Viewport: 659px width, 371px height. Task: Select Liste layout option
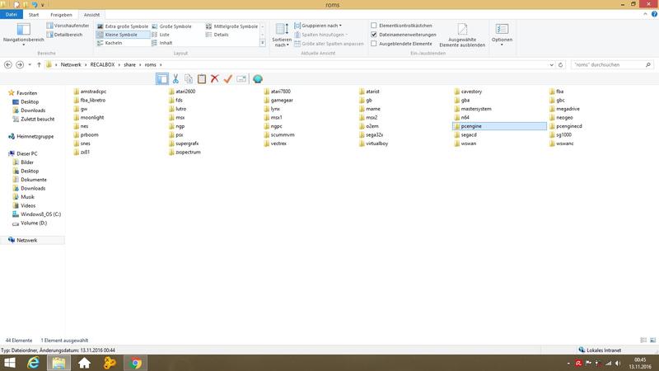pyautogui.click(x=161, y=35)
